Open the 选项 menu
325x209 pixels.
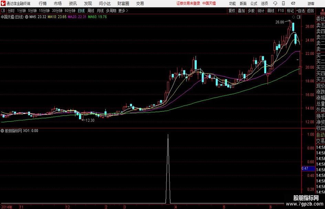coord(264,3)
